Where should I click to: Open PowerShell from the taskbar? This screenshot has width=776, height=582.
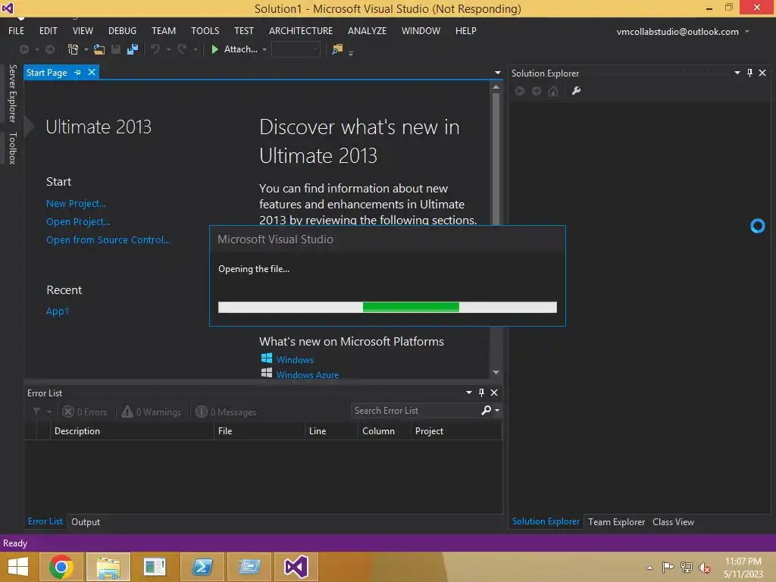point(202,567)
